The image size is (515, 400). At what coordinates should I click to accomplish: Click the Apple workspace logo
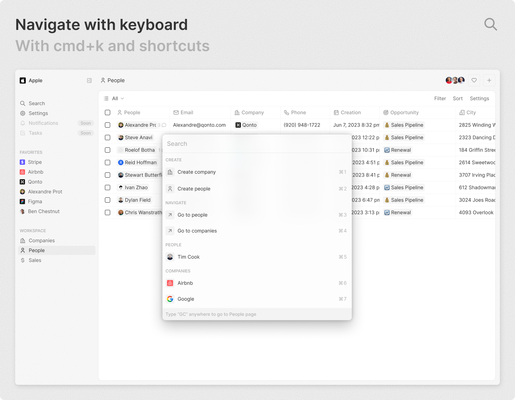23,80
